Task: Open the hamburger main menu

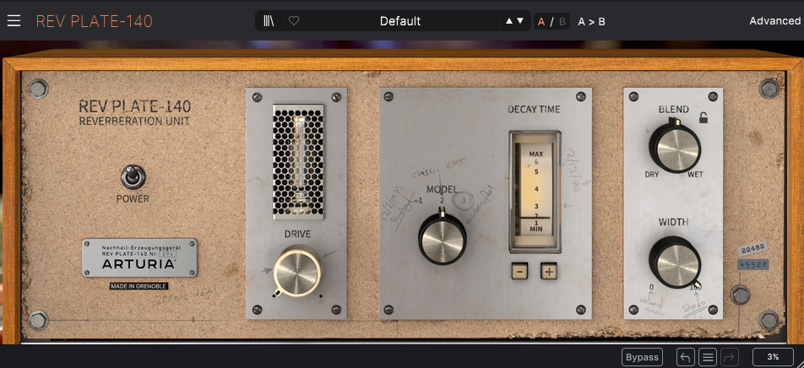Action: tap(14, 21)
